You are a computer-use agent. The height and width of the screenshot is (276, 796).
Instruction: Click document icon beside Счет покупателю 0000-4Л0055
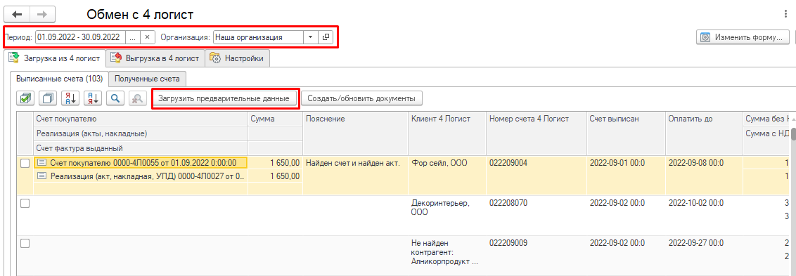click(x=42, y=163)
